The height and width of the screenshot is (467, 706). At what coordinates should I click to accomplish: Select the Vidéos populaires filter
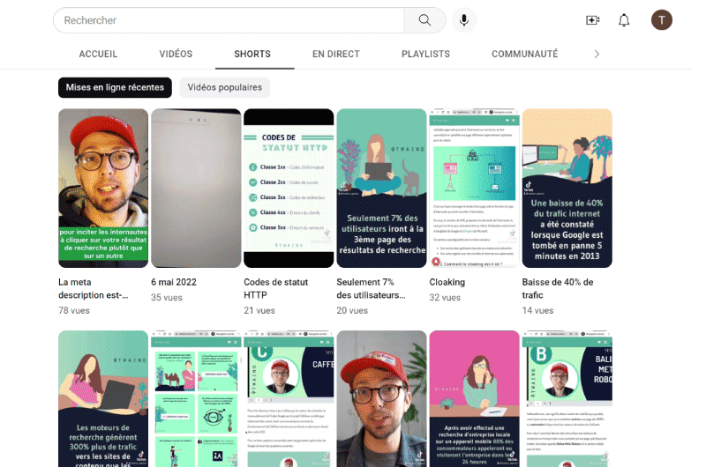coord(225,87)
